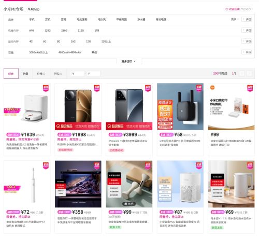
Task: Go to the previous results page arrow
Action: (x=242, y=74)
